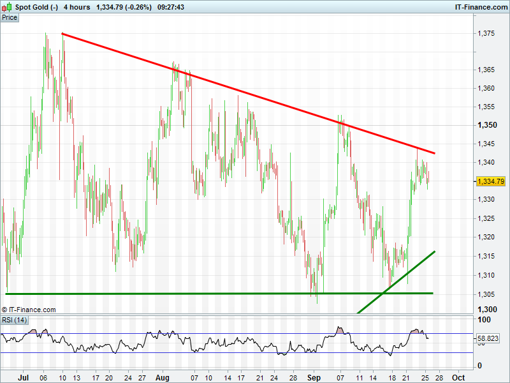Click the 1,320 price axis label
Image resolution: width=510 pixels, height=383 pixels.
[x=486, y=237]
